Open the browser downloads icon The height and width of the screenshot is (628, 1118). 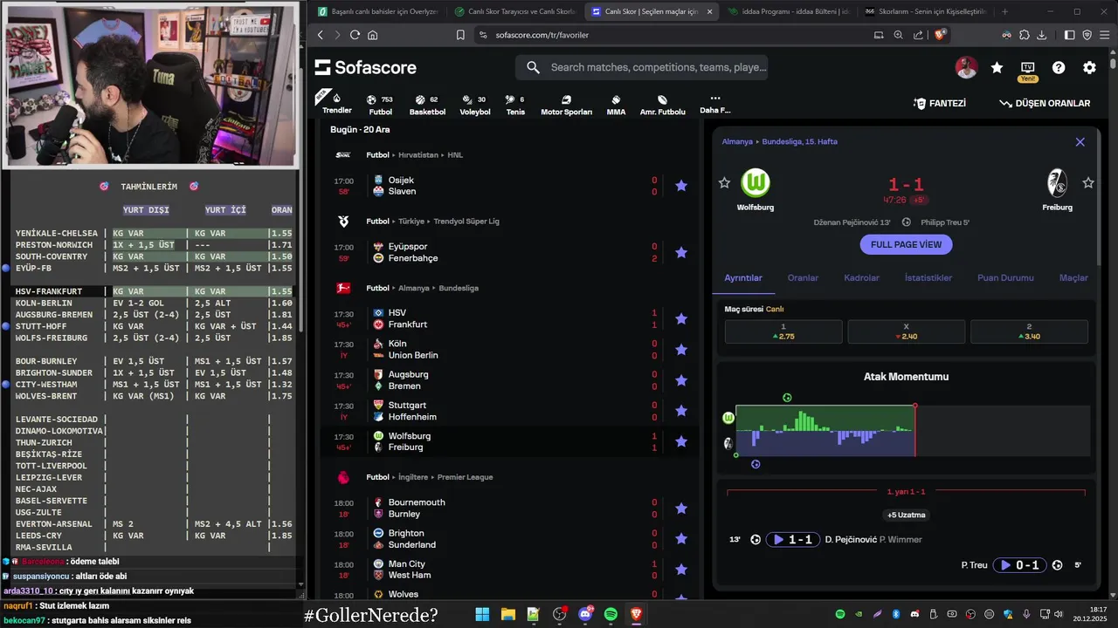[1042, 35]
